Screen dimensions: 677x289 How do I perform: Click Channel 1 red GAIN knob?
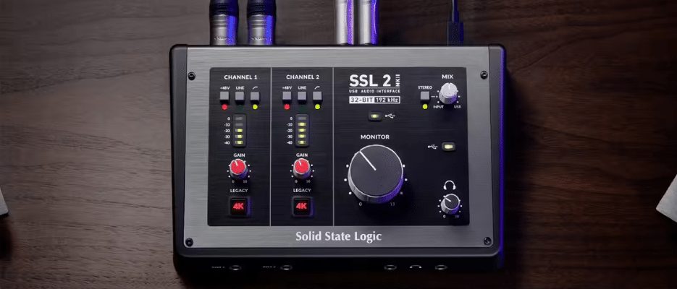pos(239,168)
